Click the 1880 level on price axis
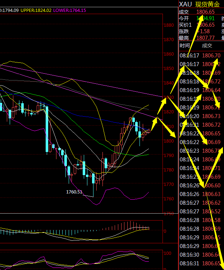Viewport: 224px width, 270px height. coord(168,25)
